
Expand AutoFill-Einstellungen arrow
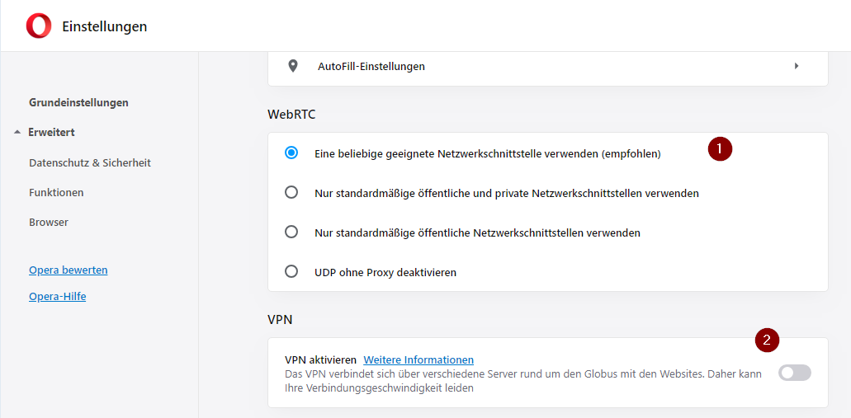(797, 66)
